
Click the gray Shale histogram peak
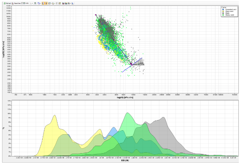(163, 117)
